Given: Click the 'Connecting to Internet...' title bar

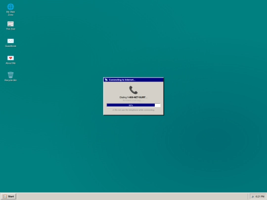Looking at the screenshot, I should coord(133,80).
